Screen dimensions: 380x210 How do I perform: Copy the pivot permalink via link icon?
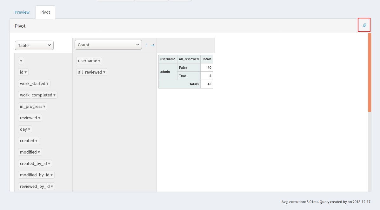tap(364, 25)
